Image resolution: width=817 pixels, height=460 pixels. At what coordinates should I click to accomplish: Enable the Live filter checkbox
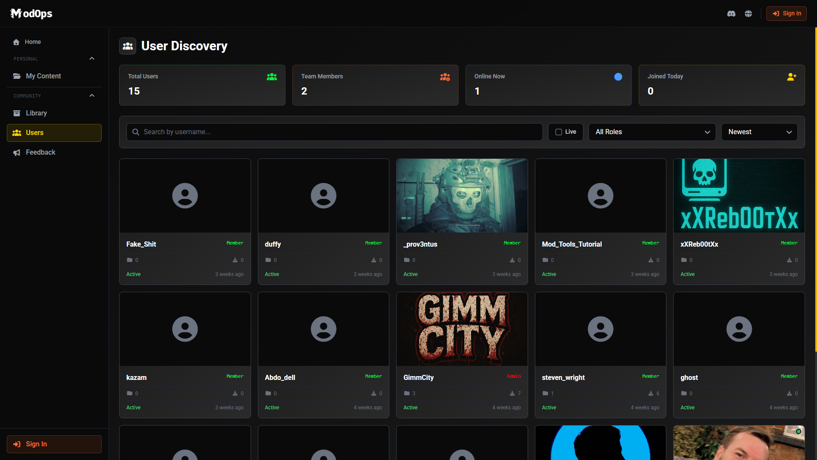coord(559,132)
